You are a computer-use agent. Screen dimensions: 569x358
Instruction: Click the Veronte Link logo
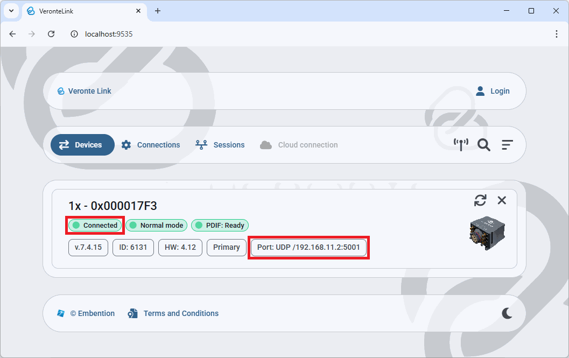[84, 91]
